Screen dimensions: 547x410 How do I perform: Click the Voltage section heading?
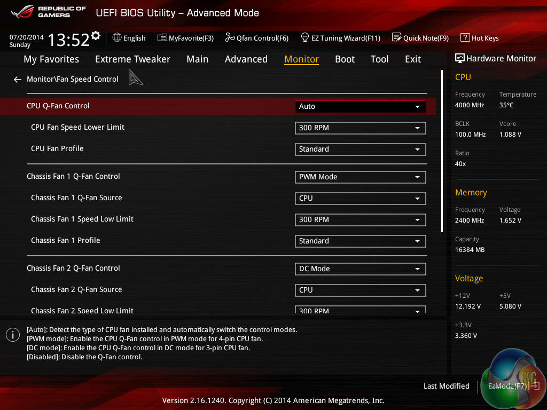(469, 278)
